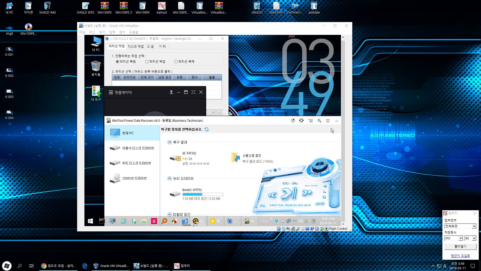The width and height of the screenshot is (481, 271).
Task: Open Windows Start button on host taskbar
Action: tap(7, 266)
